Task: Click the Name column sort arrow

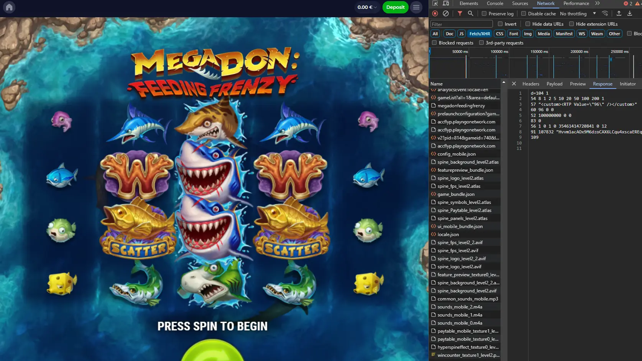Action: tap(504, 83)
